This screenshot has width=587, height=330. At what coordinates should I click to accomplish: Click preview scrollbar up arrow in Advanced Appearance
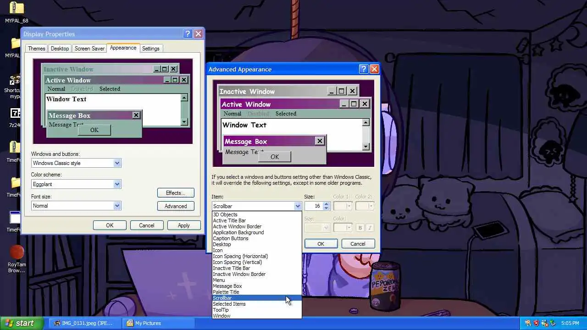tap(365, 122)
